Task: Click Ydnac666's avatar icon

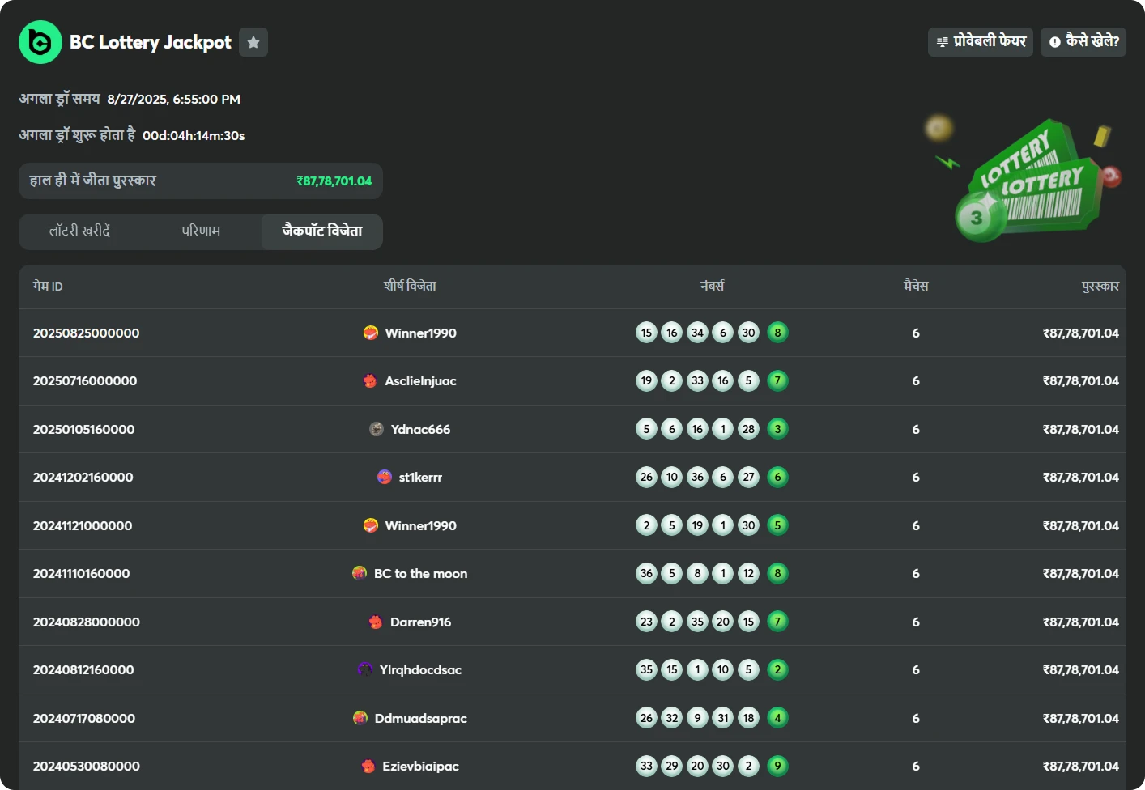Action: 377,429
